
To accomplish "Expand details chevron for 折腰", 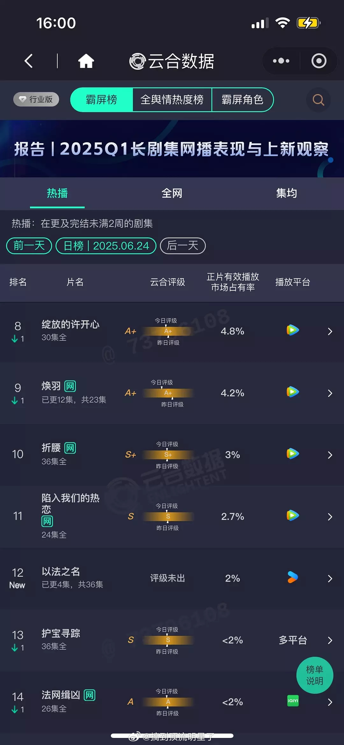I will 330,455.
